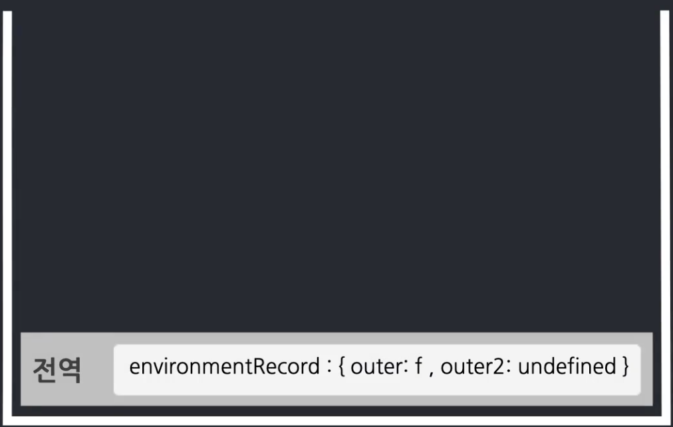Click the 전 character in the label
Image resolution: width=673 pixels, height=427 pixels.
(x=45, y=370)
